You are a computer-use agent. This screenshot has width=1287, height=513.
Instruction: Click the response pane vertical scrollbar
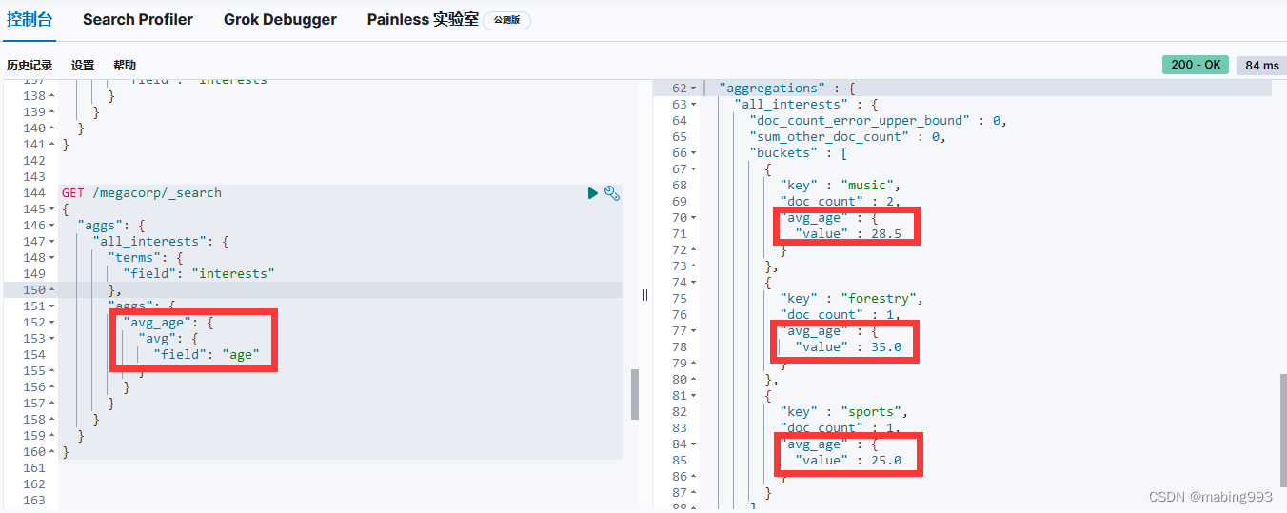(1282, 430)
